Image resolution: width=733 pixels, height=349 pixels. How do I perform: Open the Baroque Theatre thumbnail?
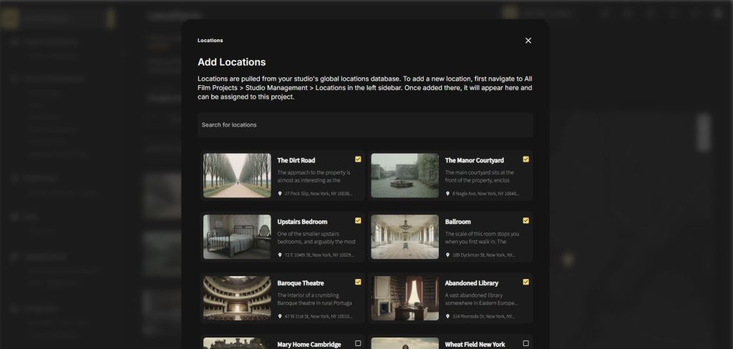pyautogui.click(x=237, y=298)
